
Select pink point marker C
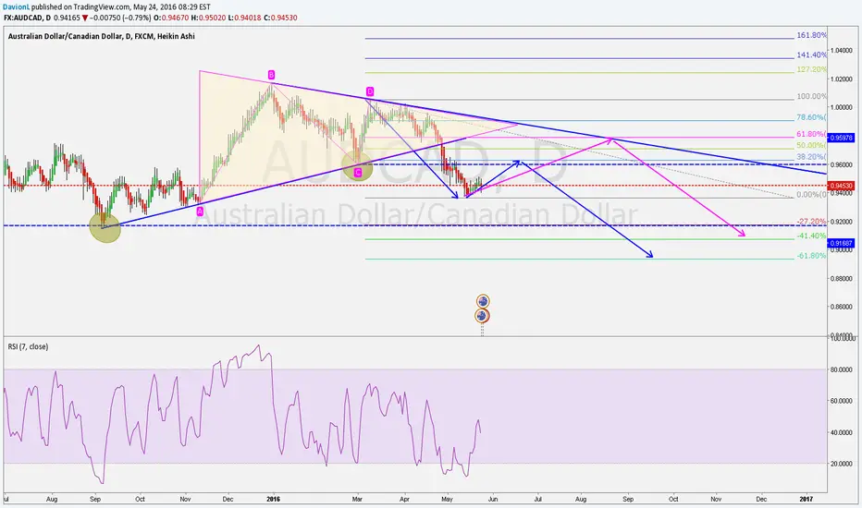[x=357, y=173]
